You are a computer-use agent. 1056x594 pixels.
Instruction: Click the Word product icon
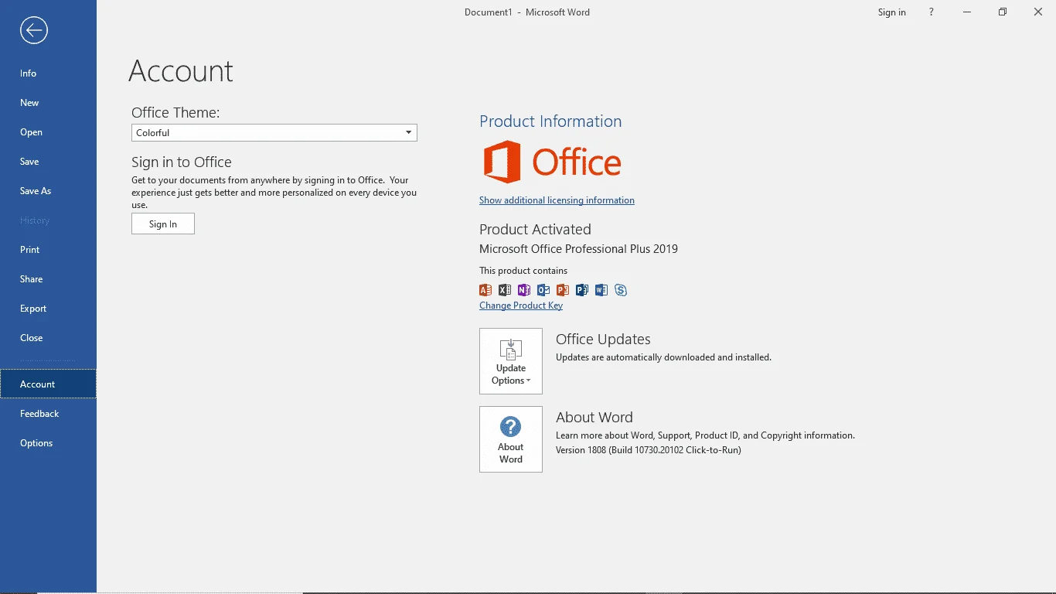click(601, 290)
